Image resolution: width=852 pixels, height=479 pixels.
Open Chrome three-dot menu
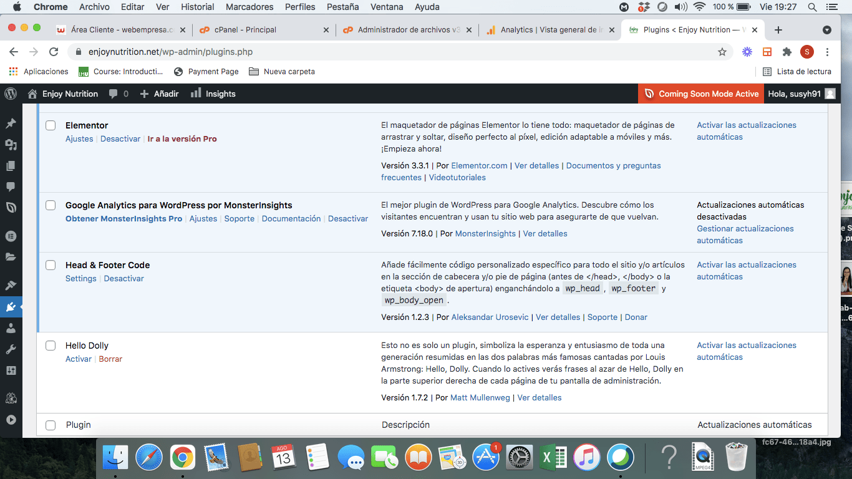point(828,52)
